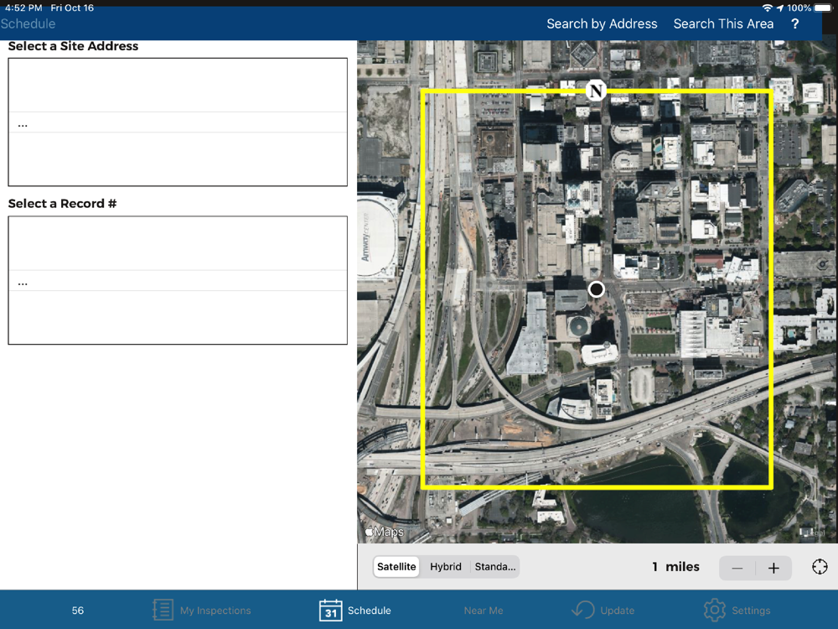
Task: Switch map view to Standard
Action: (x=495, y=566)
